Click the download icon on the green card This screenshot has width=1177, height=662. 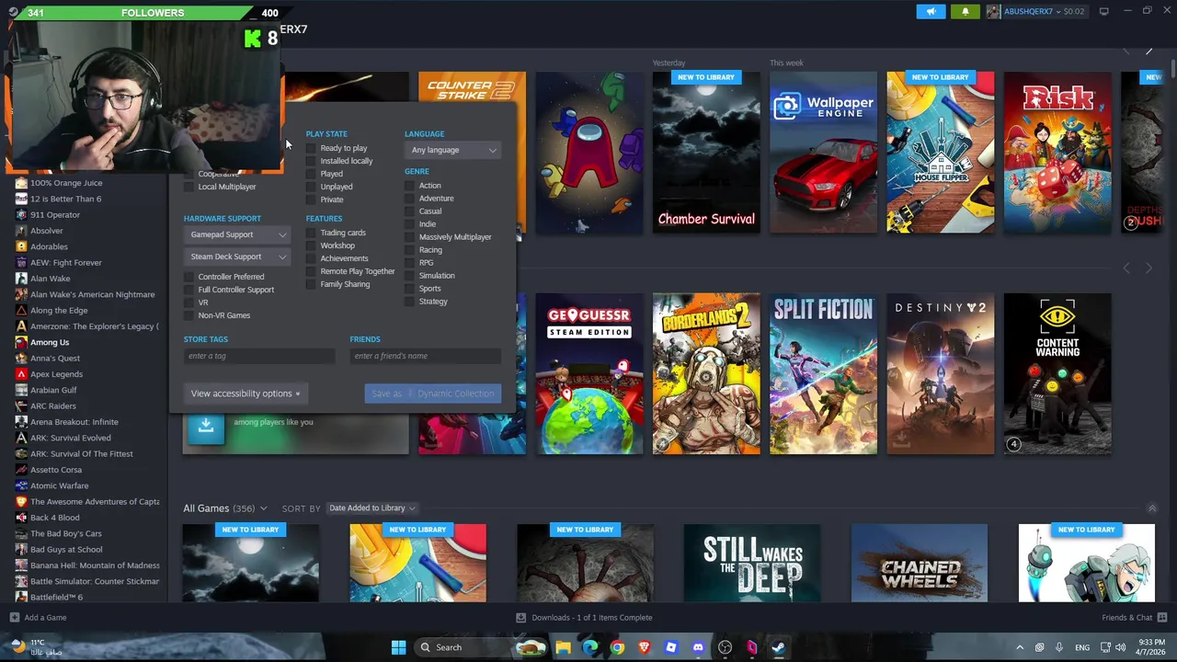[206, 427]
